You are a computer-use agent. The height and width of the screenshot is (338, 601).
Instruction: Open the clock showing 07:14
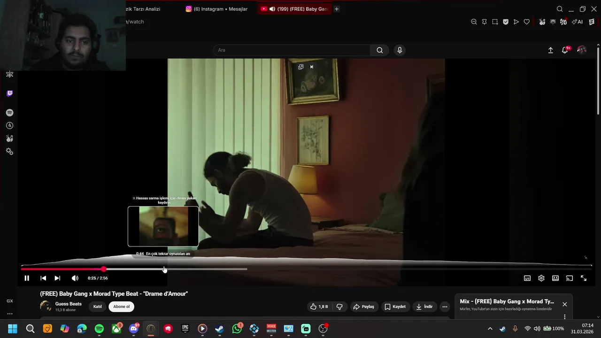coord(582,329)
